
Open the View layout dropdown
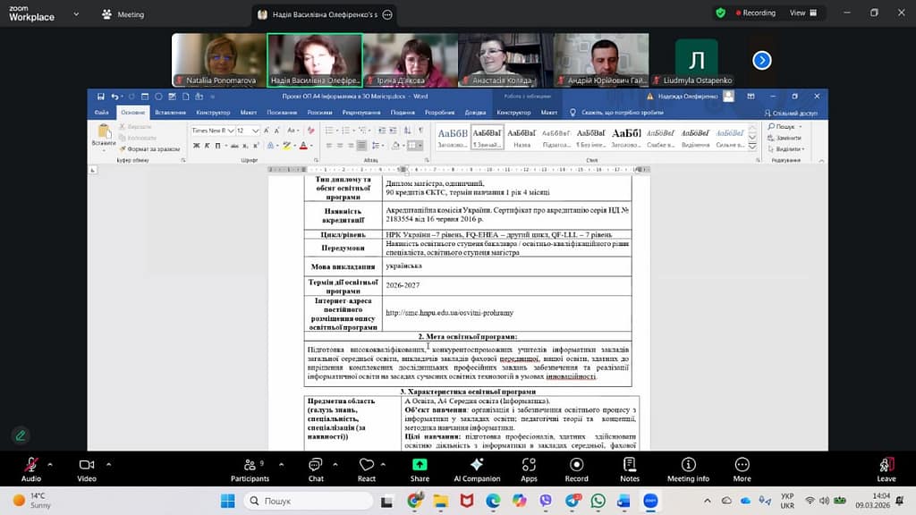pos(802,13)
